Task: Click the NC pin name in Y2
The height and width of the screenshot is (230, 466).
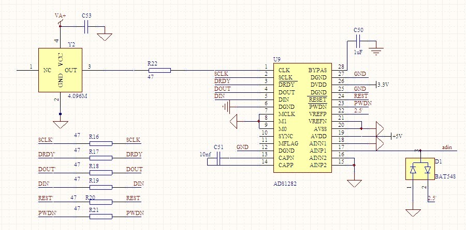Action: pos(47,70)
